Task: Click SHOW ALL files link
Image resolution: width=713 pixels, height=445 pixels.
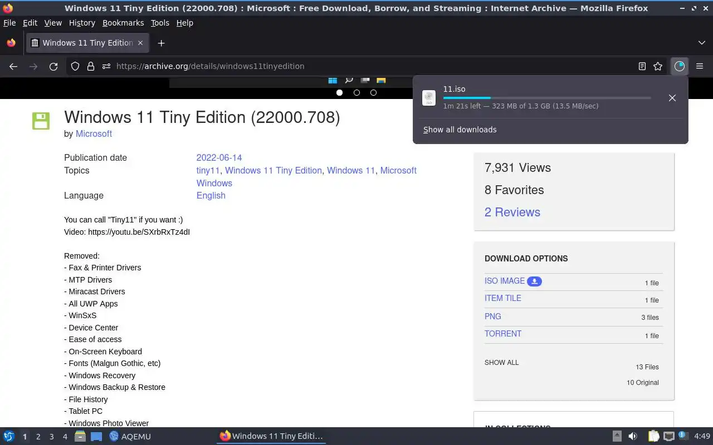Action: coord(501,363)
